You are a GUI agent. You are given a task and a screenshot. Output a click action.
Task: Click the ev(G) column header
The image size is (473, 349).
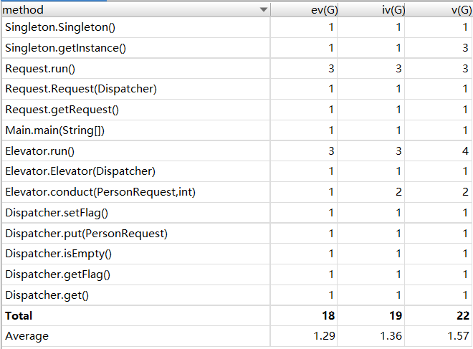pos(304,10)
